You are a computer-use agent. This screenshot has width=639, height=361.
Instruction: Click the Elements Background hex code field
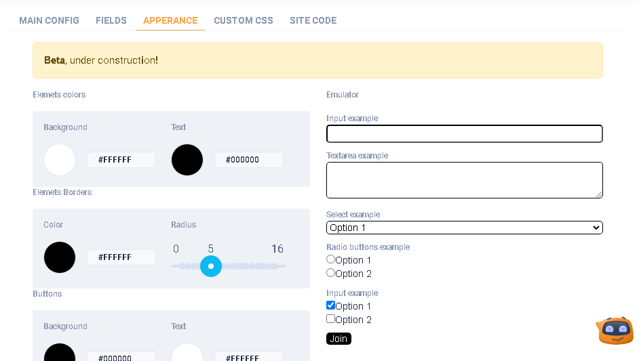121,160
